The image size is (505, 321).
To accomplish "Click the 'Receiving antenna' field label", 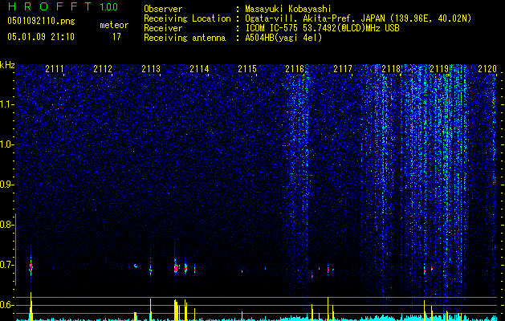I will coord(185,38).
